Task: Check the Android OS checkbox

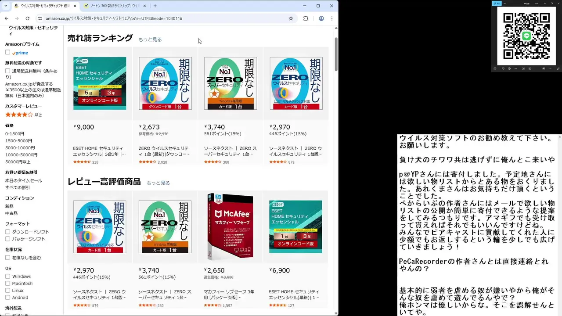Action: (8, 298)
